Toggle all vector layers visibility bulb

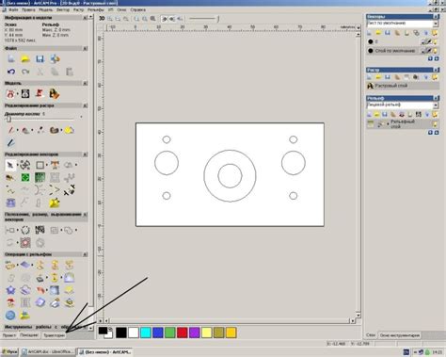[435, 33]
